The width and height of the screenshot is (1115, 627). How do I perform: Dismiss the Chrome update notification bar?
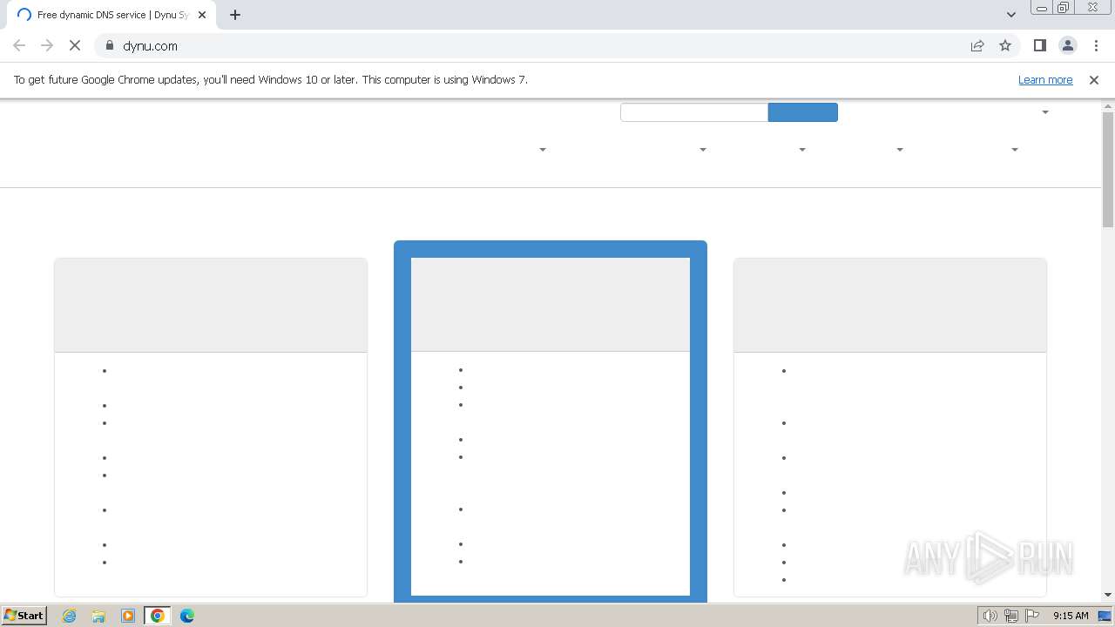pyautogui.click(x=1094, y=79)
